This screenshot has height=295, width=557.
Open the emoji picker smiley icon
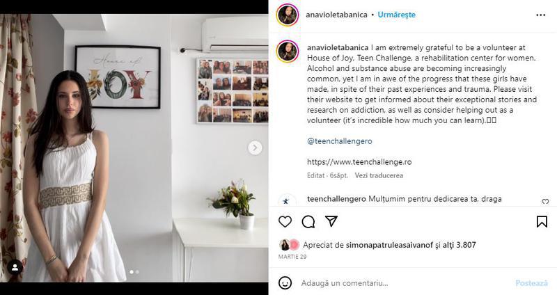[x=285, y=283]
